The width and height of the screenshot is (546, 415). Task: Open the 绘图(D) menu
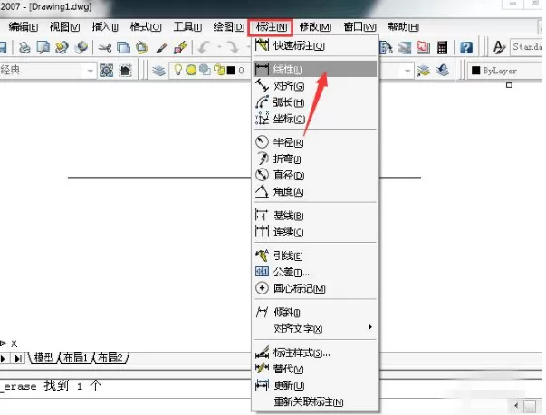tap(229, 27)
